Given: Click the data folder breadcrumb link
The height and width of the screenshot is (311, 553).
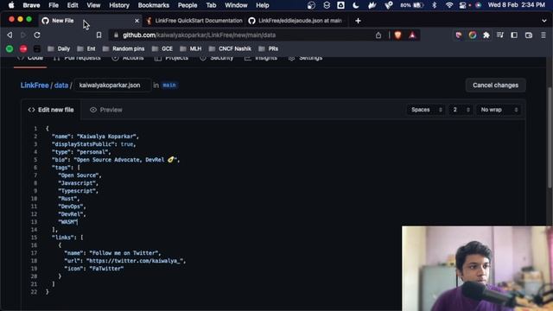Looking at the screenshot, I should [x=61, y=86].
